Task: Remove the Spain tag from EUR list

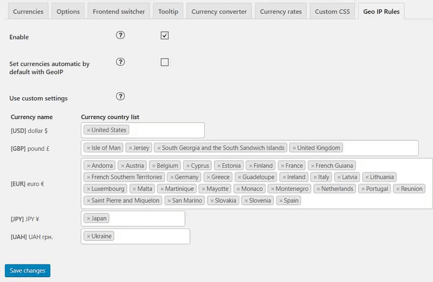Action: click(x=281, y=200)
